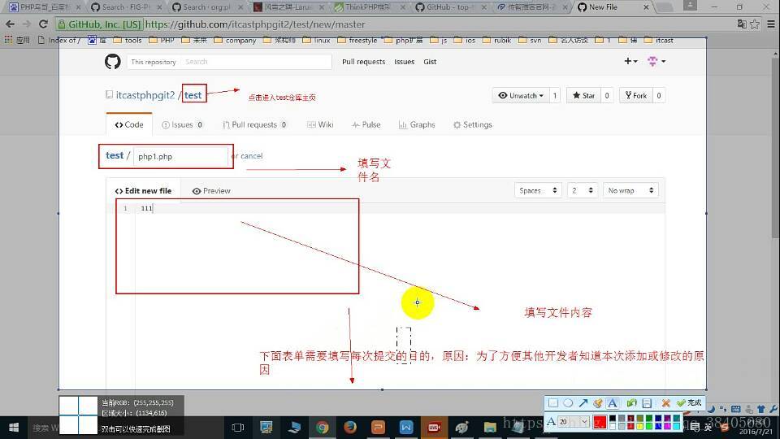Star the repository
The height and width of the screenshot is (439, 780).
point(584,95)
